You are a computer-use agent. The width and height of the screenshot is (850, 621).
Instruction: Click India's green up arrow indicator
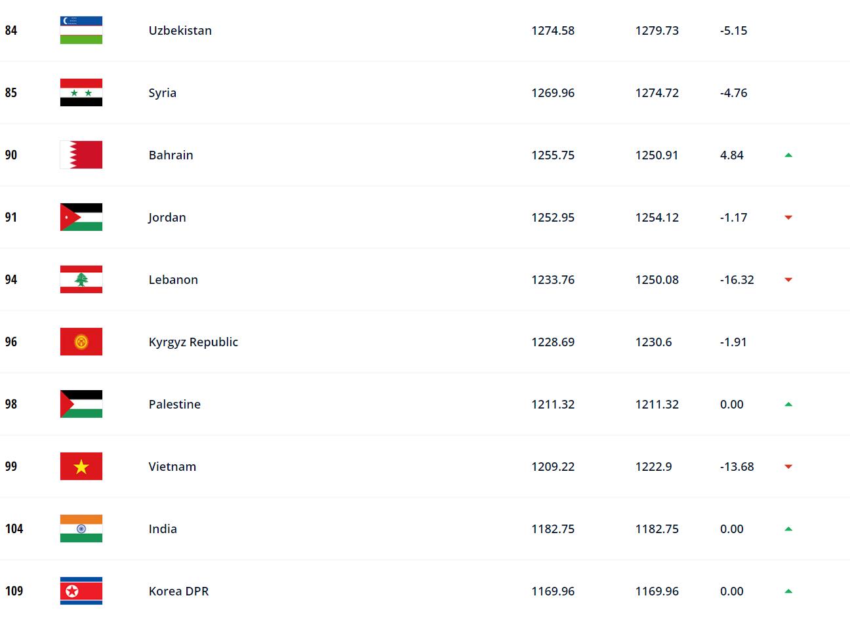(x=788, y=529)
